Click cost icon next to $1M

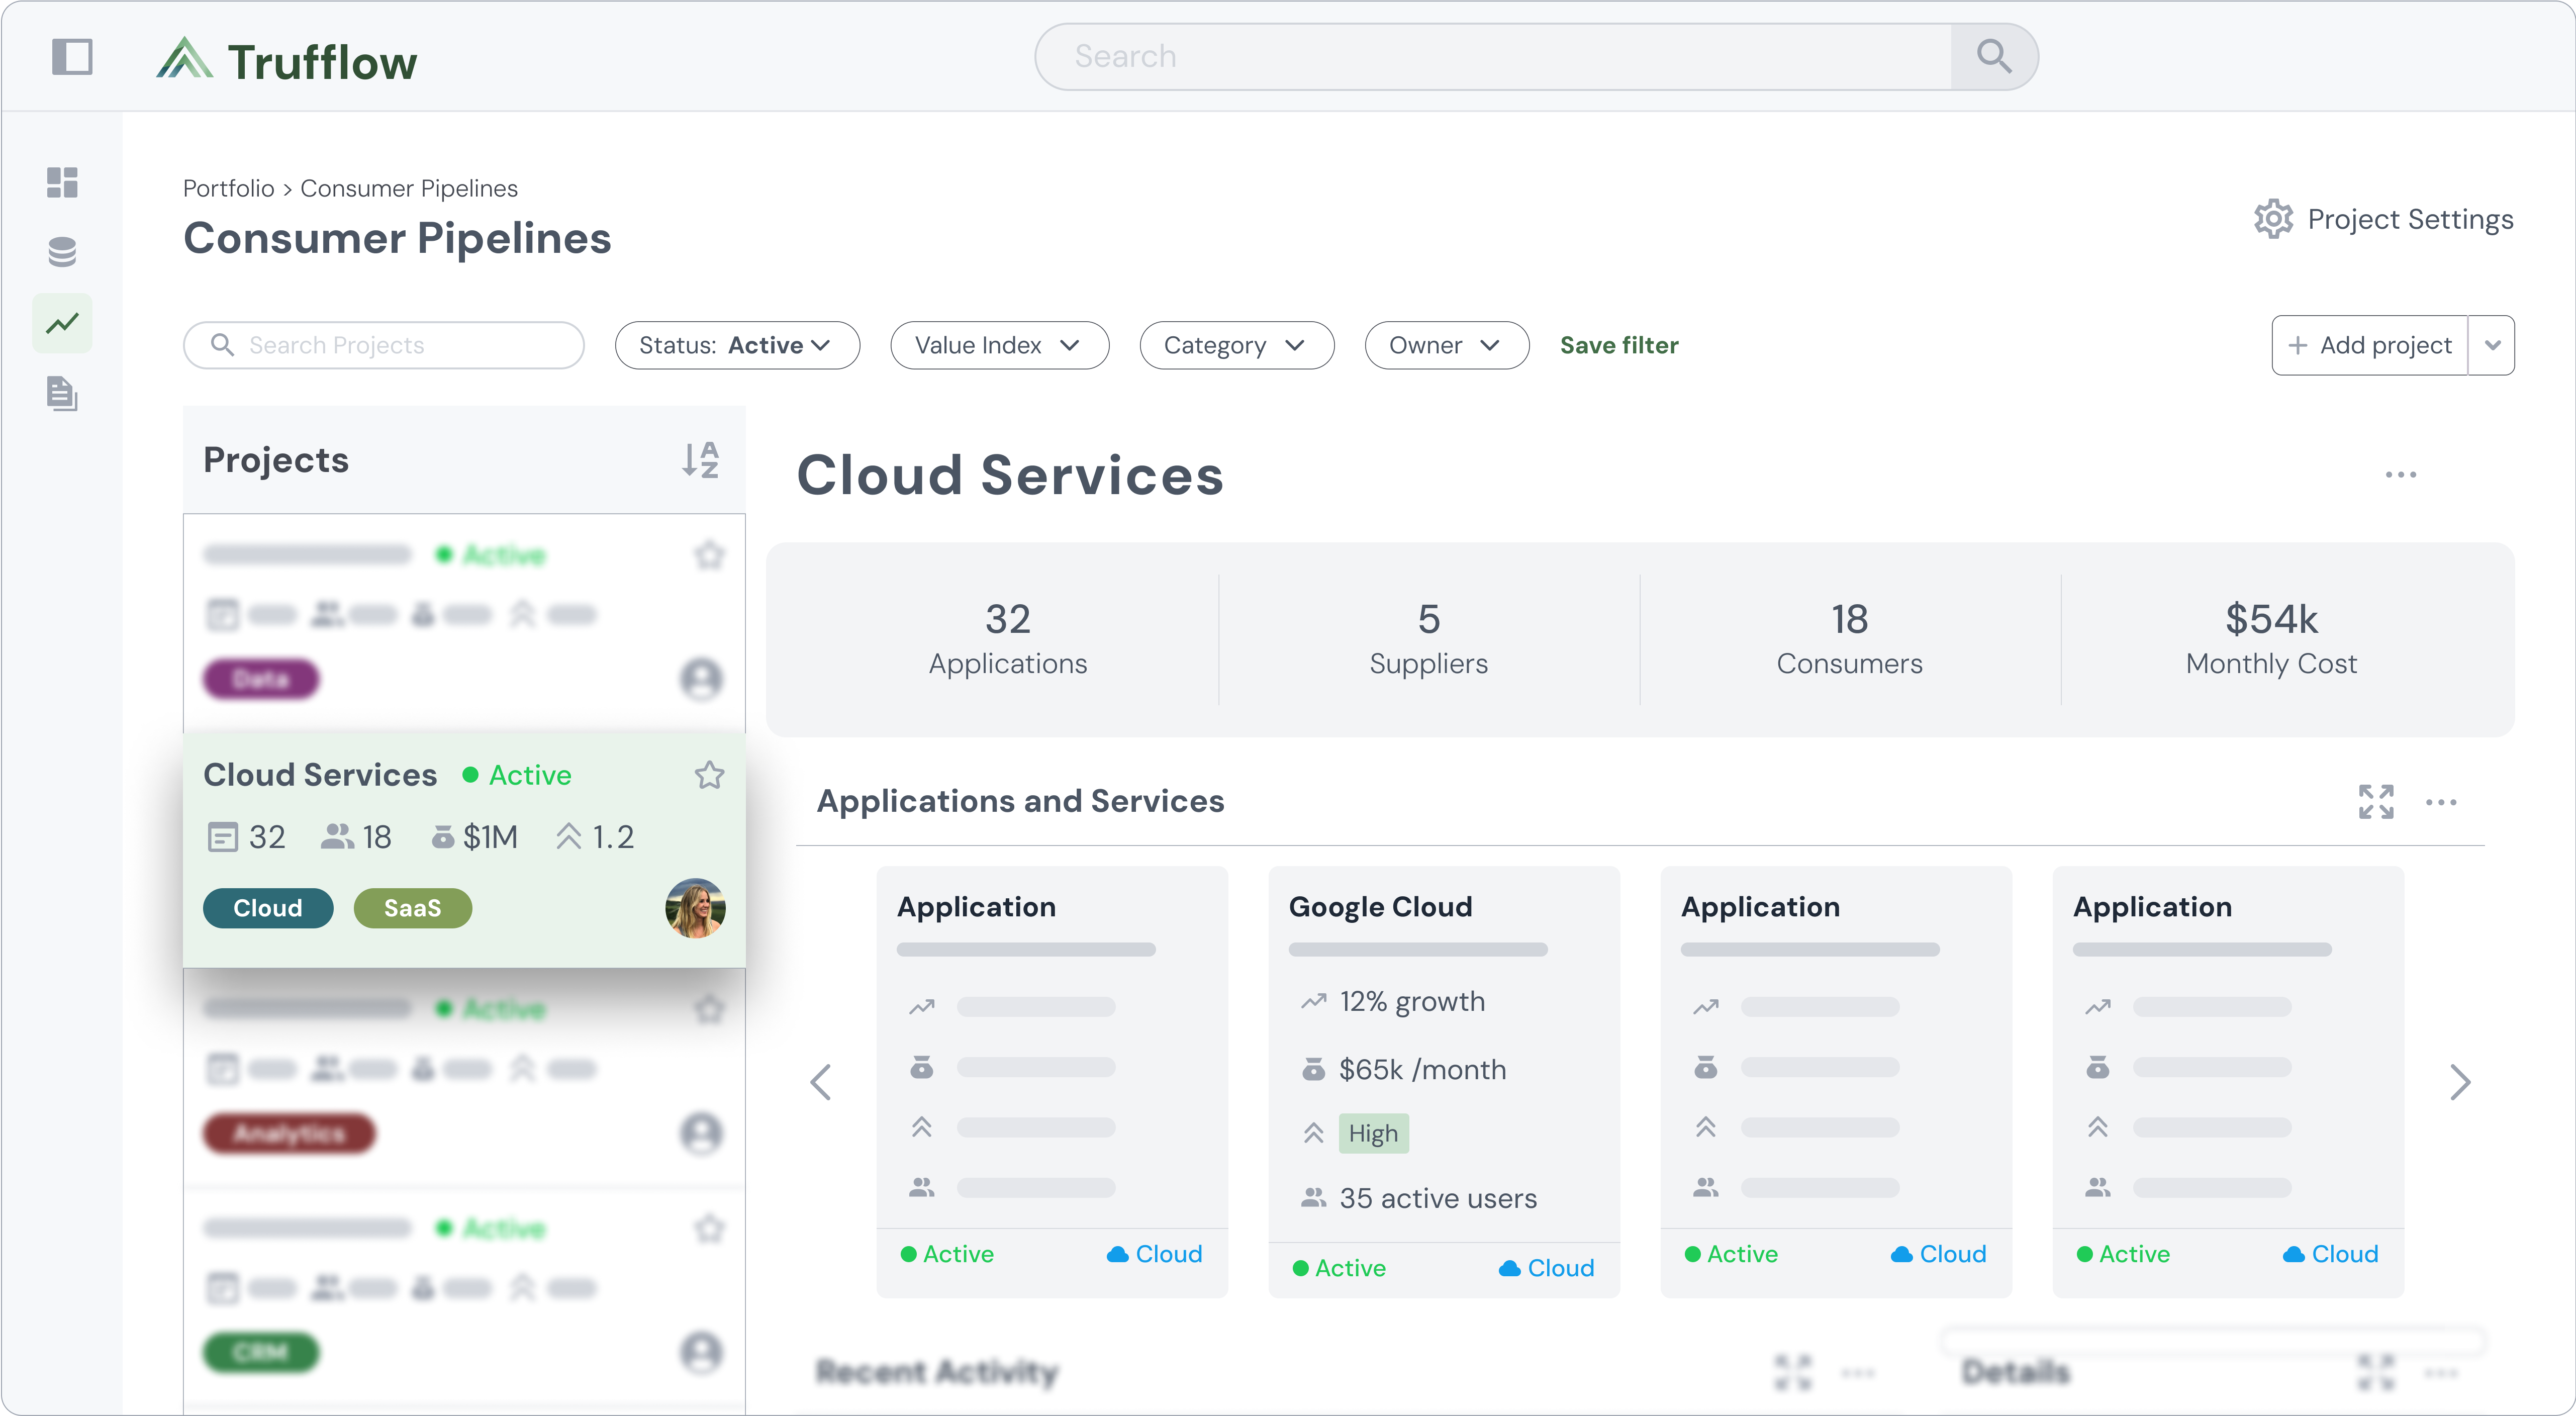click(443, 837)
